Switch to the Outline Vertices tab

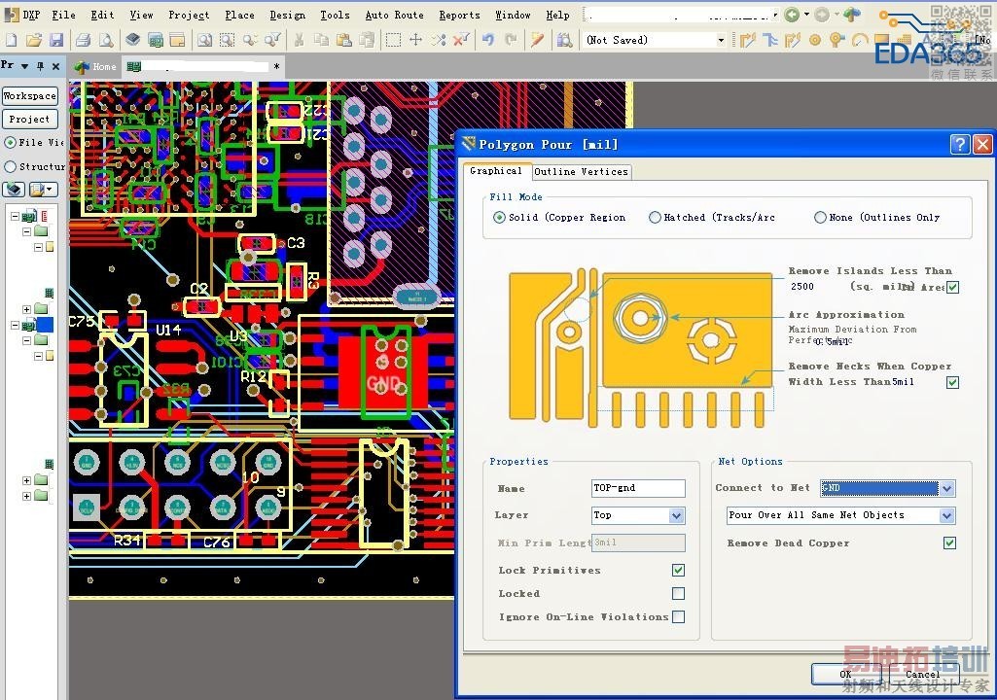(x=581, y=172)
